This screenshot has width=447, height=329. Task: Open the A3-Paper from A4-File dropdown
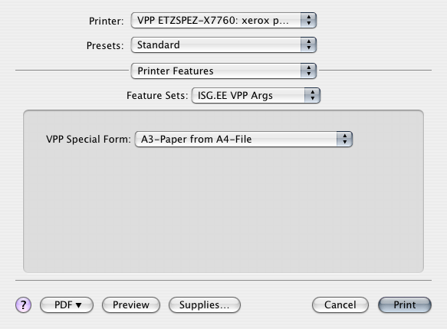pyautogui.click(x=244, y=139)
